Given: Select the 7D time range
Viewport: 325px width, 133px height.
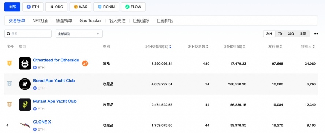Looking at the screenshot, I should point(280,34).
